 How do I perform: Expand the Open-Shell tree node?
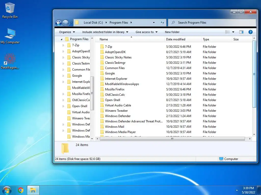click(63, 106)
